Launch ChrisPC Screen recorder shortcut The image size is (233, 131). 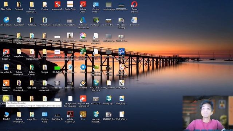tap(6, 54)
